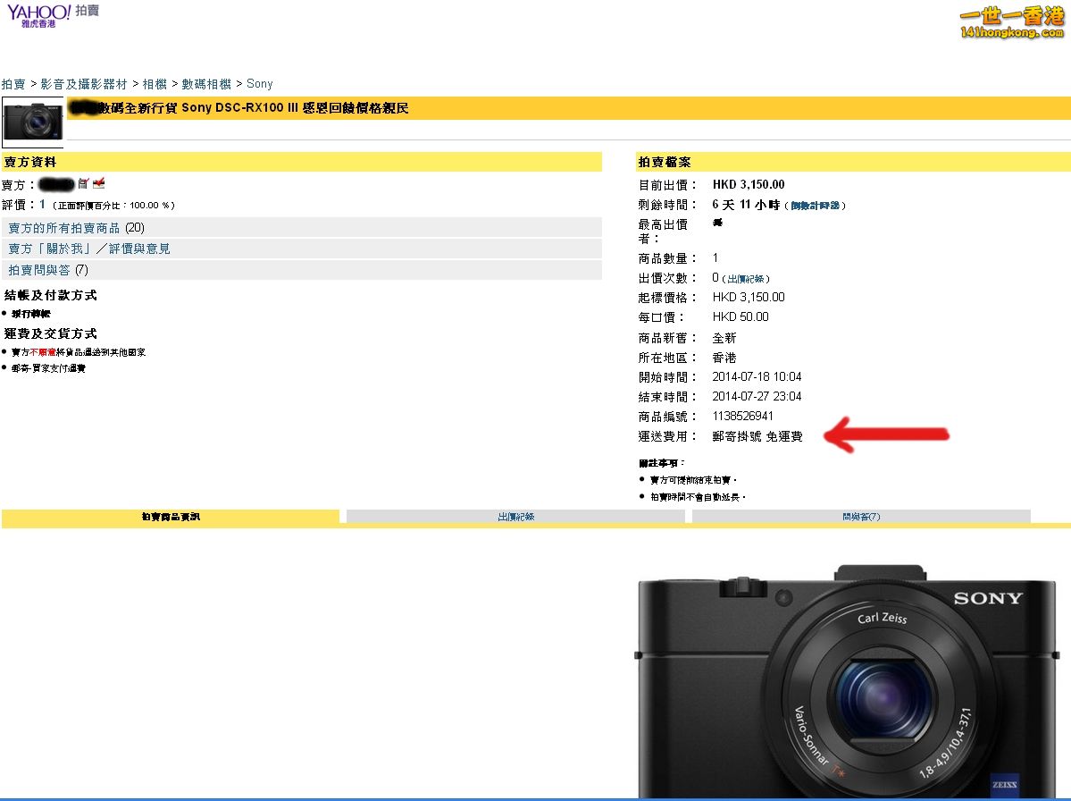The height and width of the screenshot is (801, 1071).
Task: Go to 相機 breadcrumb link
Action: click(155, 84)
